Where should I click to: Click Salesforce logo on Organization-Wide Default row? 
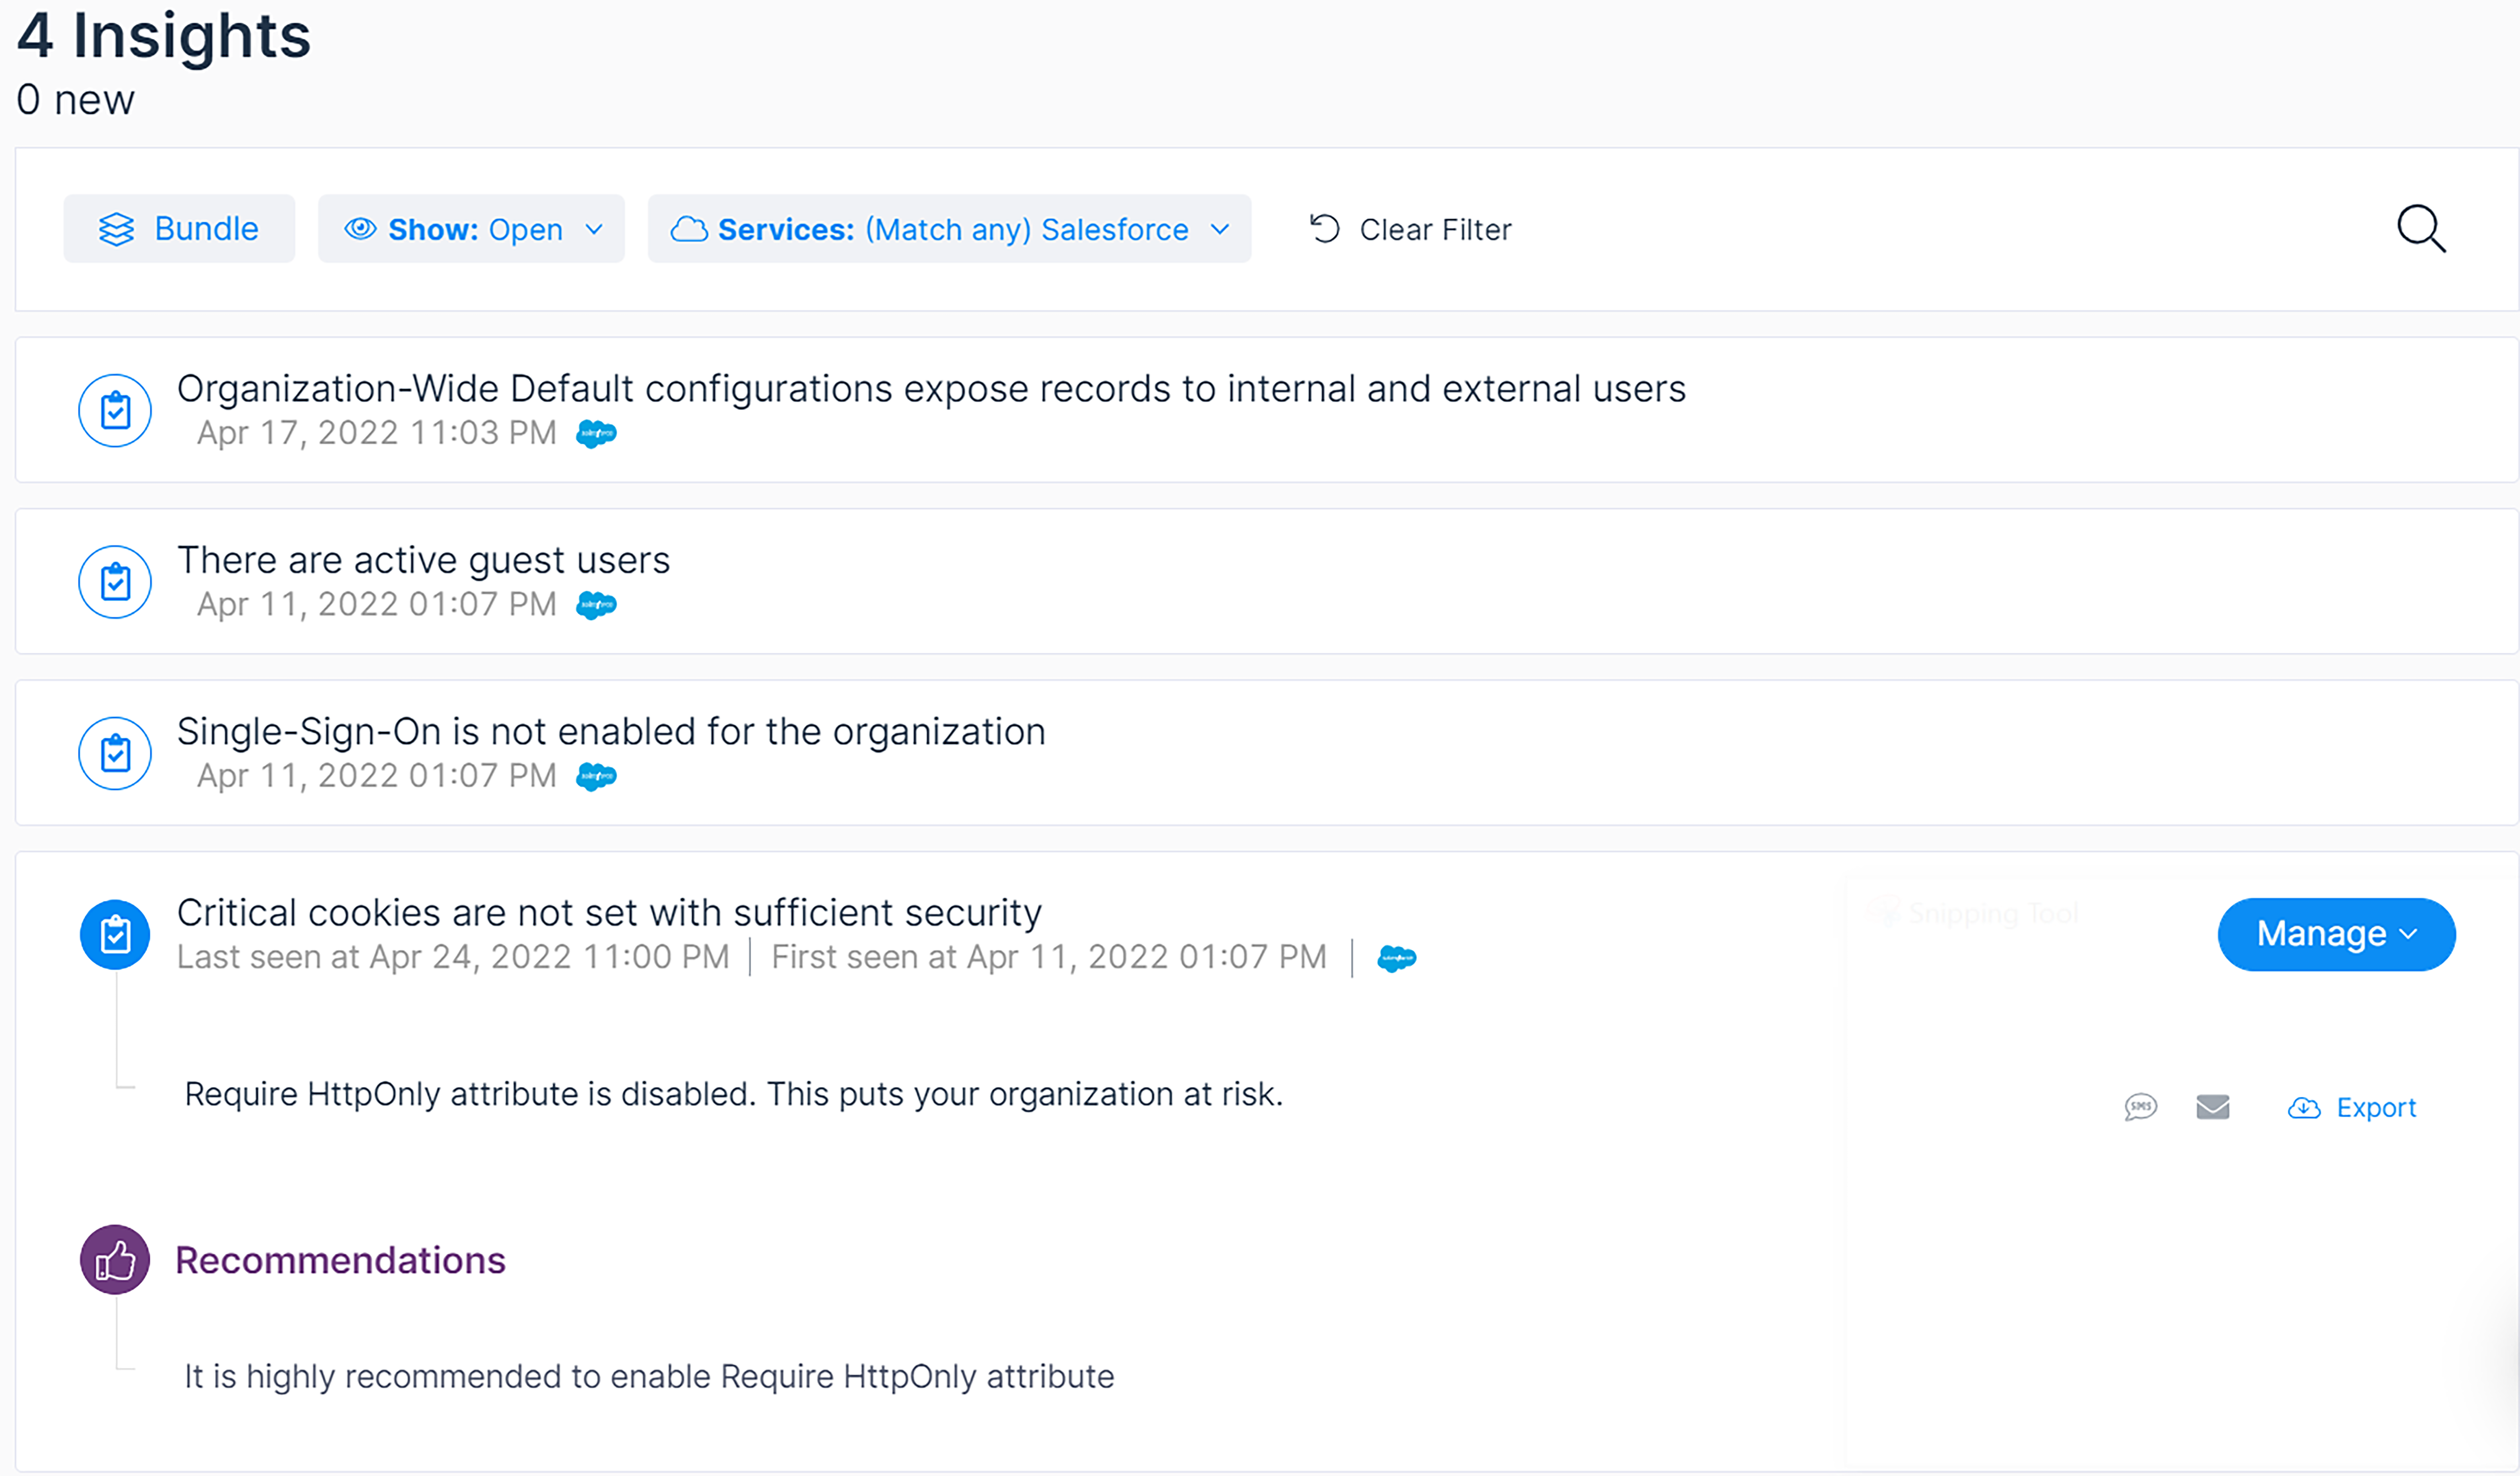click(x=597, y=434)
